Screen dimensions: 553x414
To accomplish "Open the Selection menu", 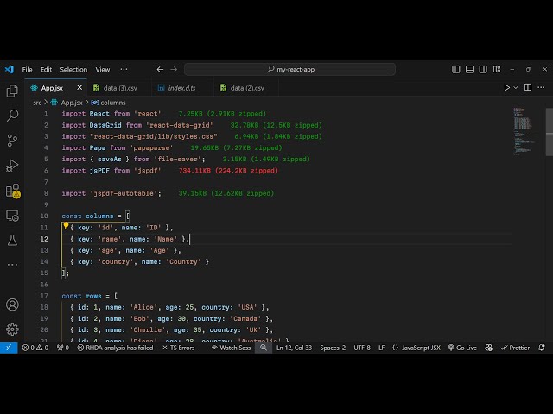I will click(x=73, y=69).
